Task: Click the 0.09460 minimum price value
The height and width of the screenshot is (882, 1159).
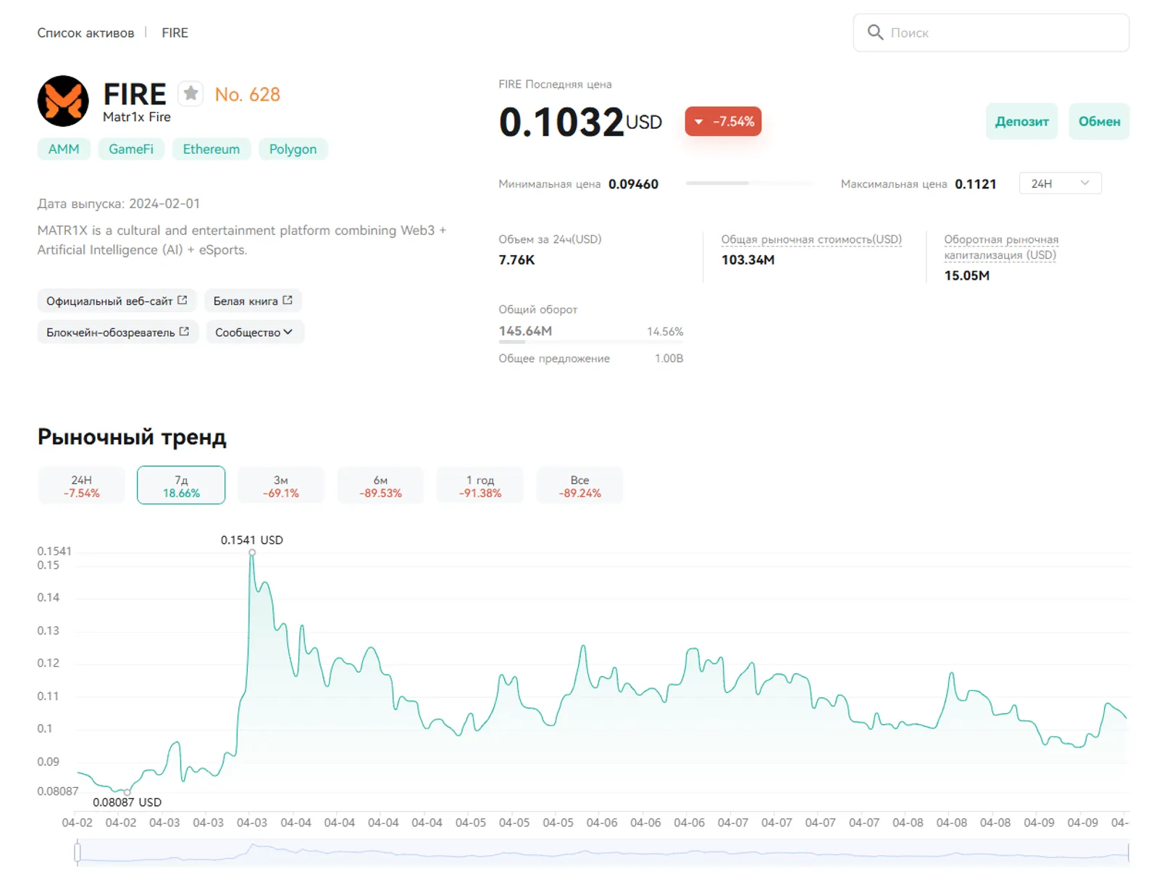Action: [x=633, y=184]
